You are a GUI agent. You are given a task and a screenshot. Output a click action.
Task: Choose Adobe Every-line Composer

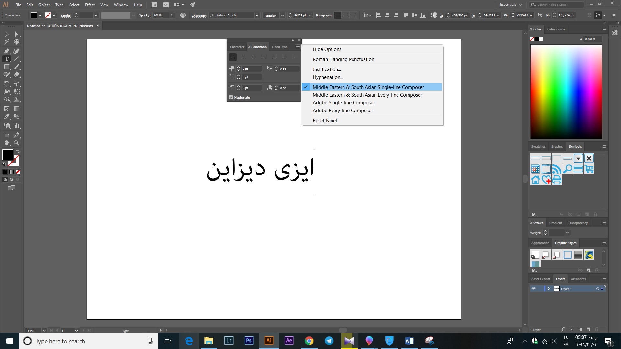pyautogui.click(x=343, y=111)
